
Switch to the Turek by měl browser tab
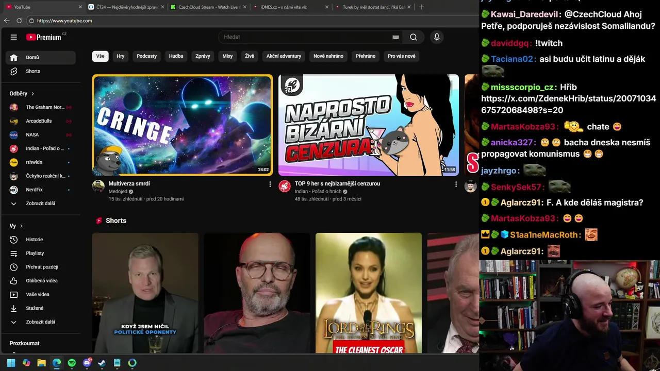tap(373, 7)
